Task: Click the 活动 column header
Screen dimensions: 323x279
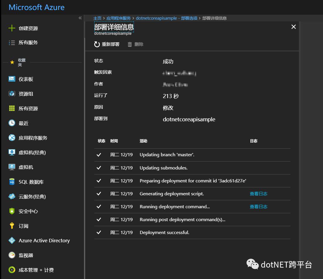Action: click(x=143, y=141)
